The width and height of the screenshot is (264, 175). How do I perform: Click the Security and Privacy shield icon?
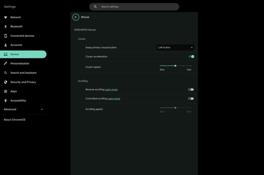6,82
